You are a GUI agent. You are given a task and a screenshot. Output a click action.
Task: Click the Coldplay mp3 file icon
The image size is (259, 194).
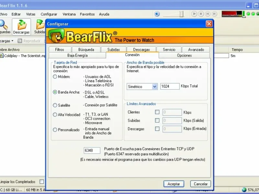click(2, 56)
